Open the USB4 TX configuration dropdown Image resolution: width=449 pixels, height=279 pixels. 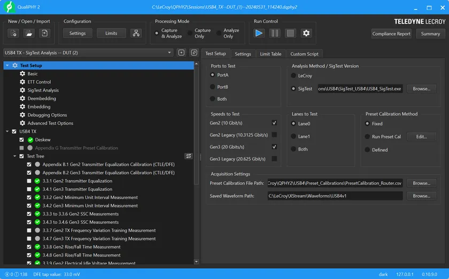coord(169,53)
